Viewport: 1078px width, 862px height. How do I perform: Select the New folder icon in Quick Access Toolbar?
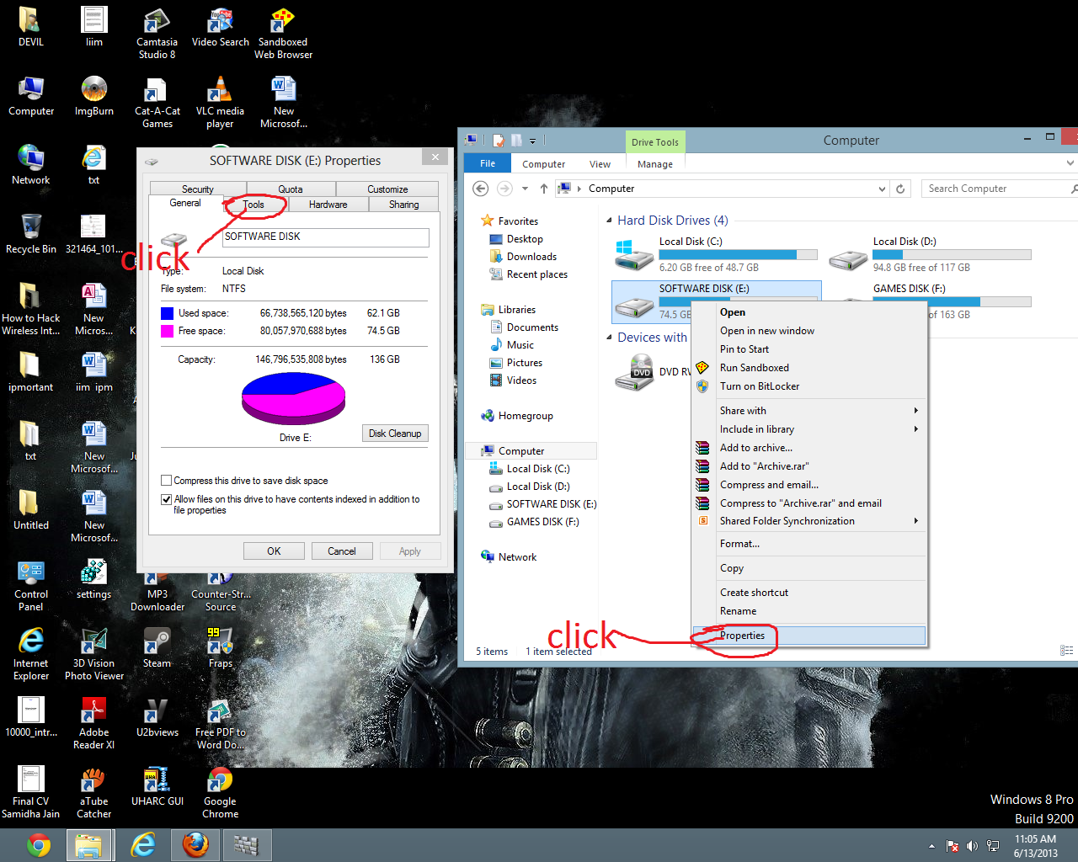click(516, 141)
